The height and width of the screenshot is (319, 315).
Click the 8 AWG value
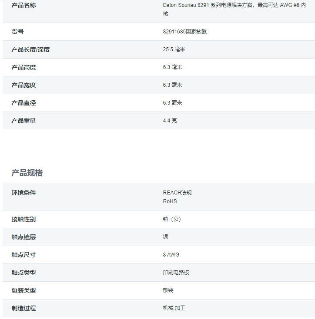(x=171, y=255)
